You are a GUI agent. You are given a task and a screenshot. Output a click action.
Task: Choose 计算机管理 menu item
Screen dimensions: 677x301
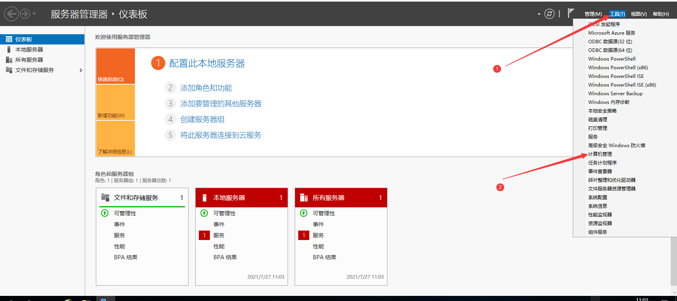(600, 154)
